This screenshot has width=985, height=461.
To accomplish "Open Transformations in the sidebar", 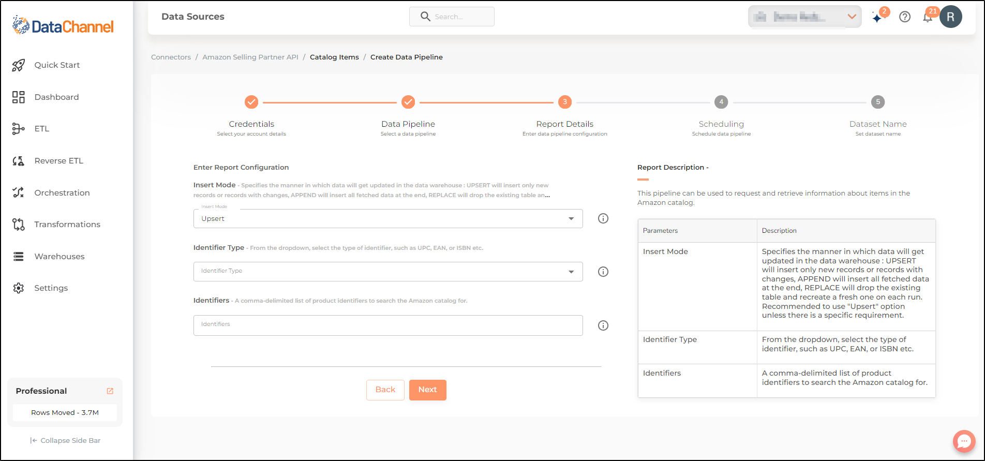I will click(x=67, y=225).
